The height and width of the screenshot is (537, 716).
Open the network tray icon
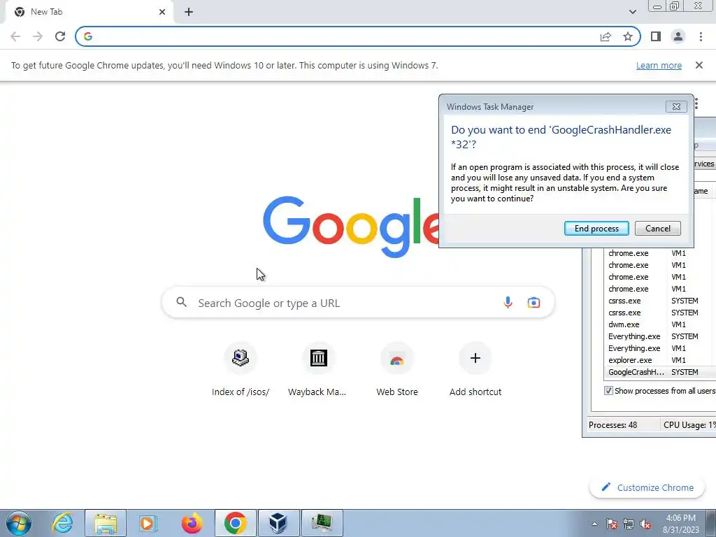(629, 524)
